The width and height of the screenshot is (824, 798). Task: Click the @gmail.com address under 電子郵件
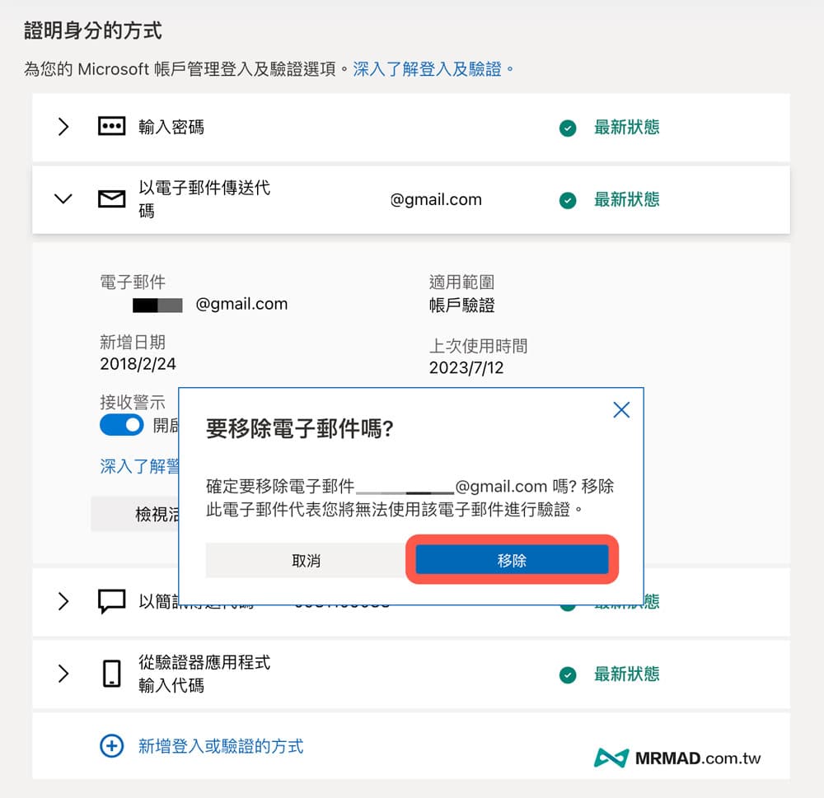pos(241,304)
